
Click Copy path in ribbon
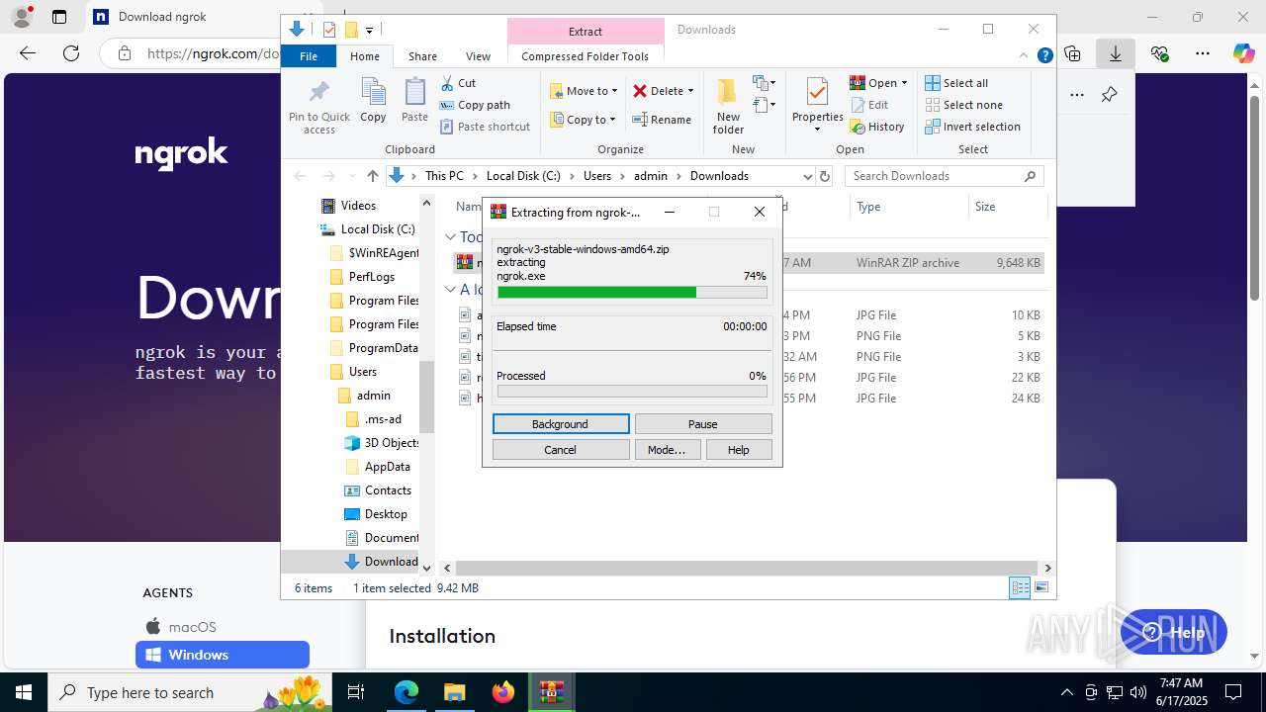(475, 105)
